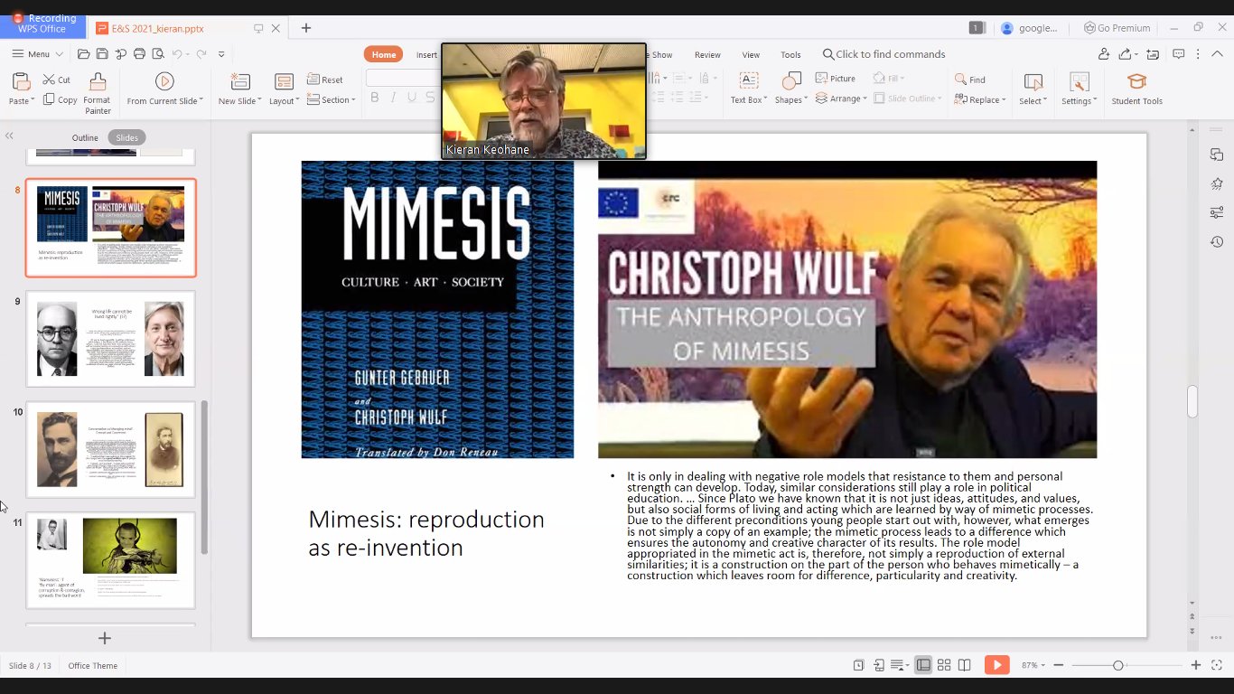This screenshot has height=694, width=1234.
Task: Select slide 9 thumbnail
Action: (x=110, y=339)
